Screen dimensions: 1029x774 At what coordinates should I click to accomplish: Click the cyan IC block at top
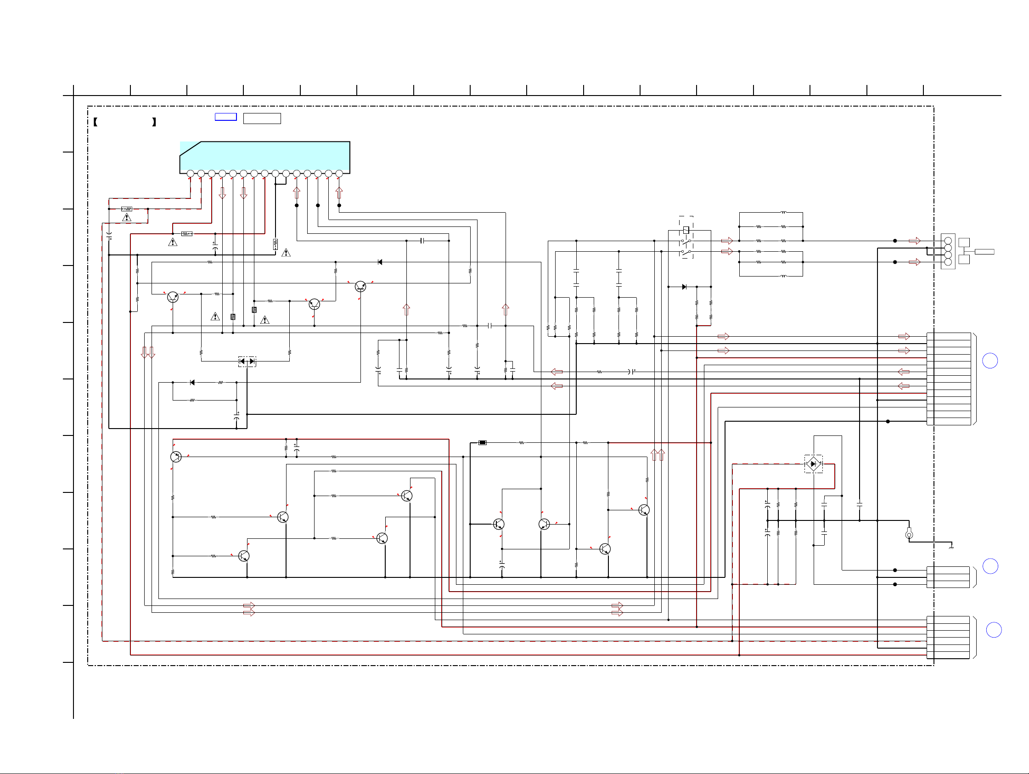pos(264,157)
